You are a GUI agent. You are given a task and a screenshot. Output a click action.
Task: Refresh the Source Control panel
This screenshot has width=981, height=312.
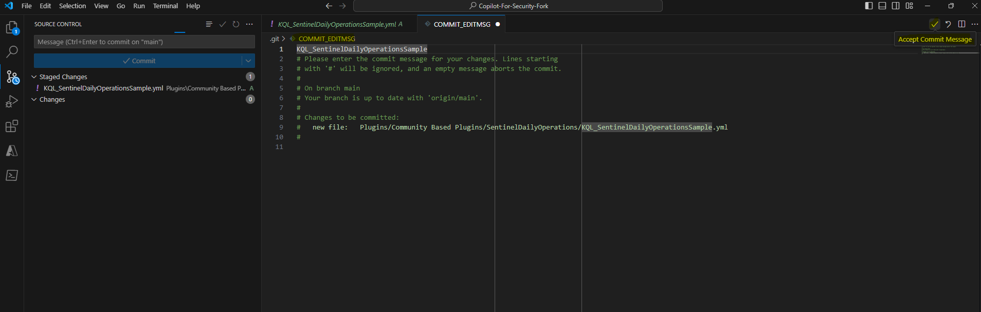point(236,24)
